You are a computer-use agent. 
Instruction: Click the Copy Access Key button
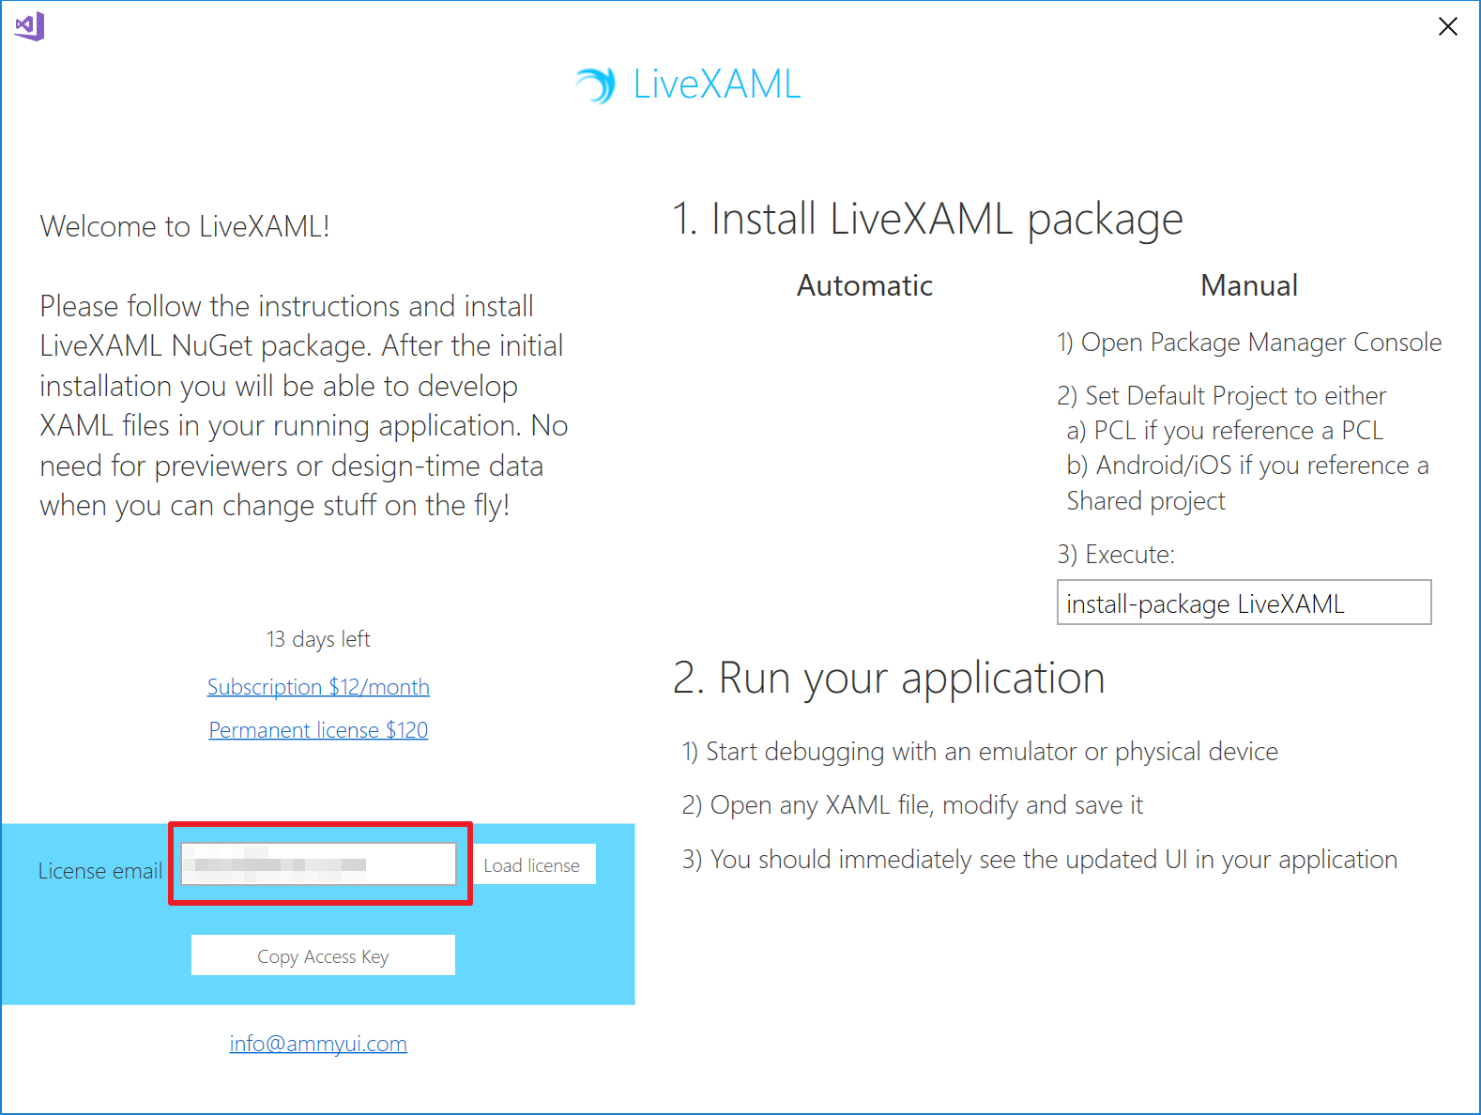(x=323, y=955)
